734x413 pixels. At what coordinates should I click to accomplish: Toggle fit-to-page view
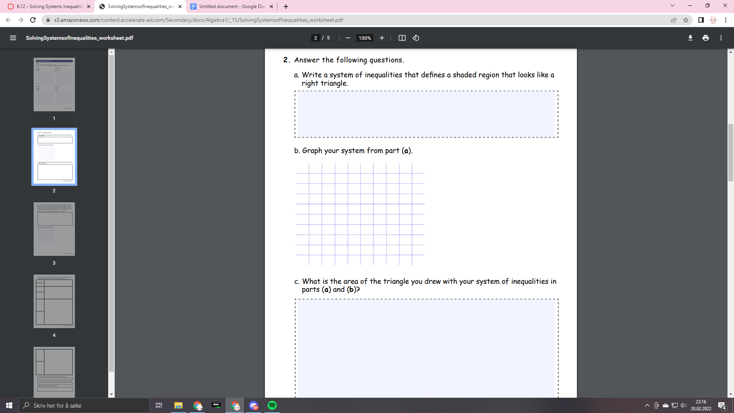click(402, 38)
